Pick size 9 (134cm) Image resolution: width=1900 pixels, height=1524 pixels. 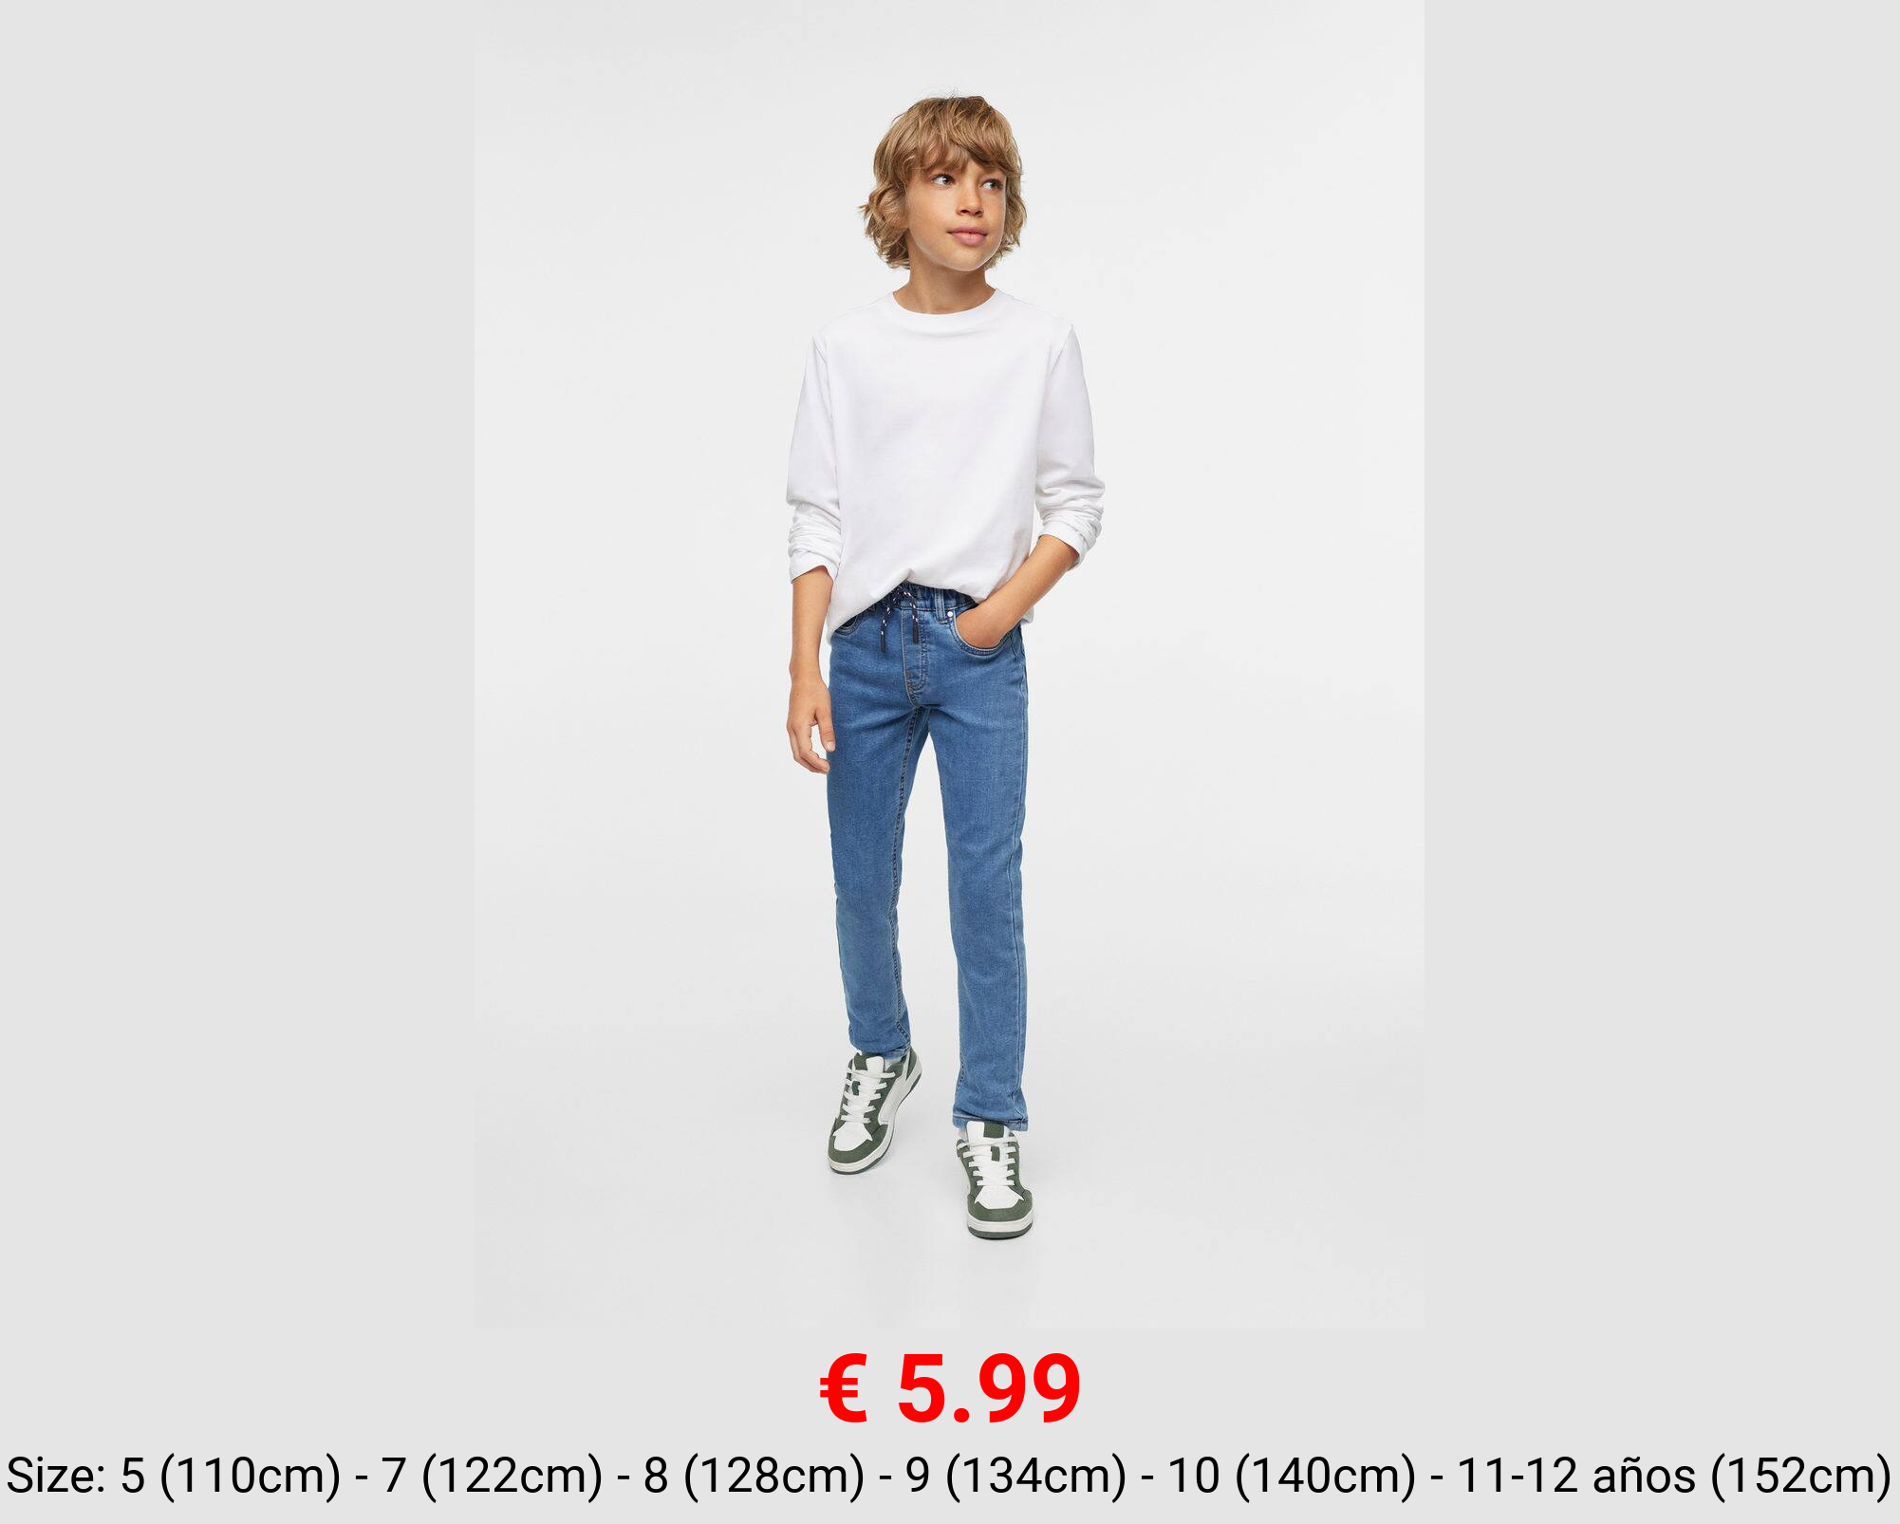pos(1016,1477)
